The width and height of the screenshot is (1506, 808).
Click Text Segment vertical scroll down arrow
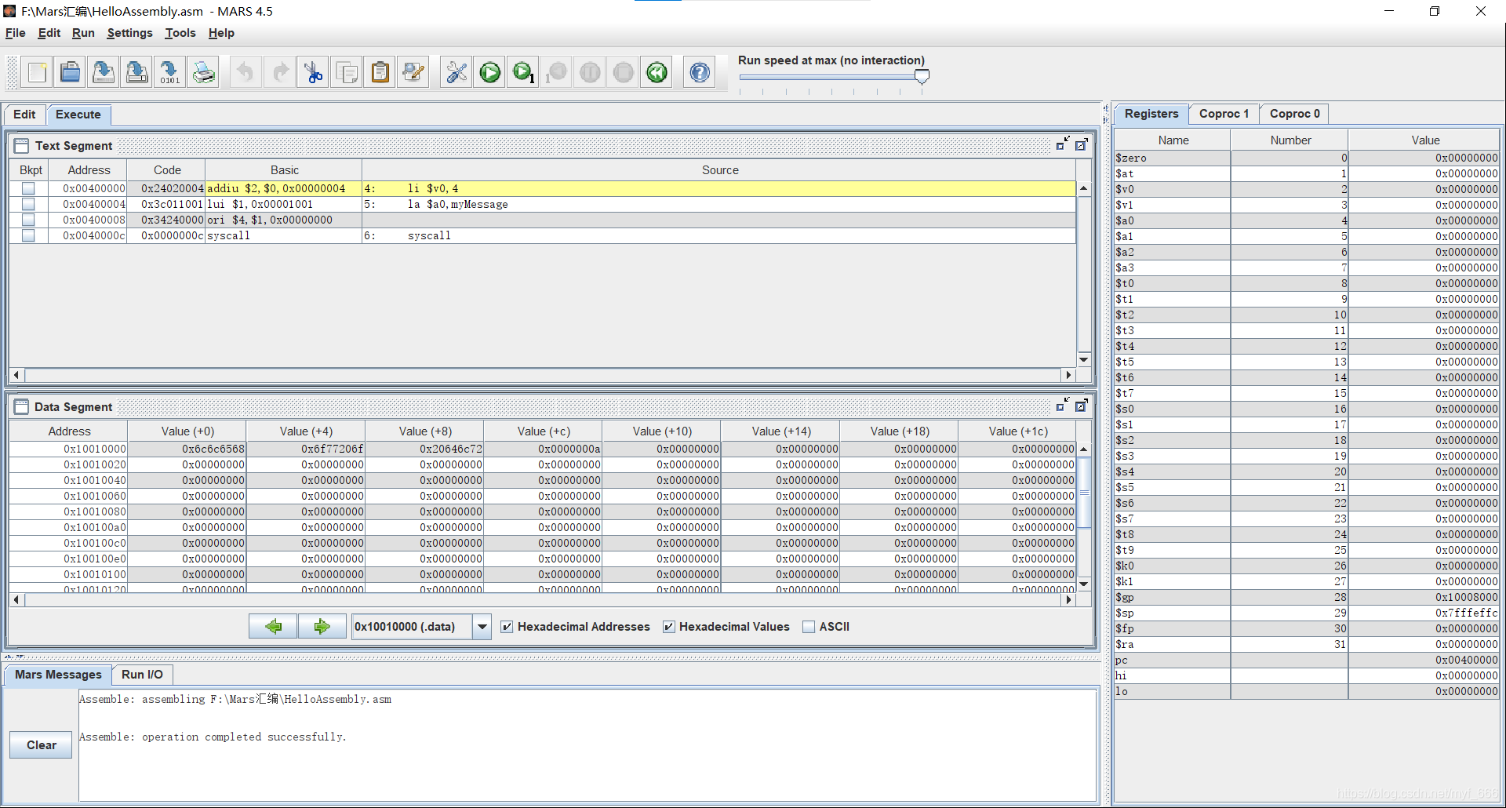1084,360
